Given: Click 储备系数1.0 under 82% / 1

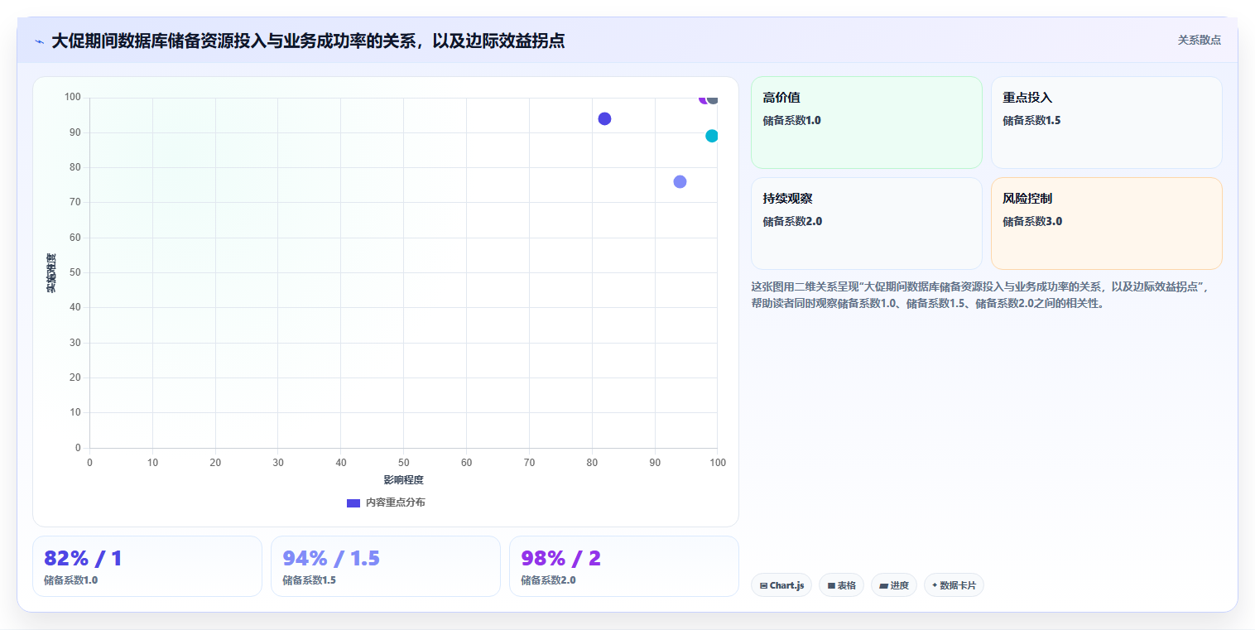Looking at the screenshot, I should (70, 580).
